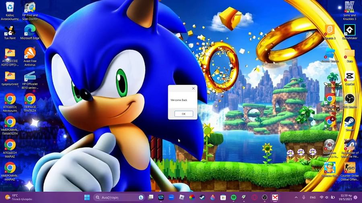Launch CapCut desktop icon
This screenshot has width=362, height=203.
[350, 78]
